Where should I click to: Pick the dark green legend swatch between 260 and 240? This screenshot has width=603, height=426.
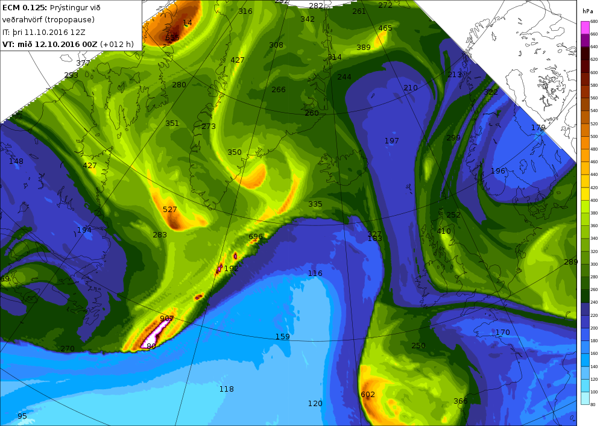[x=584, y=296]
